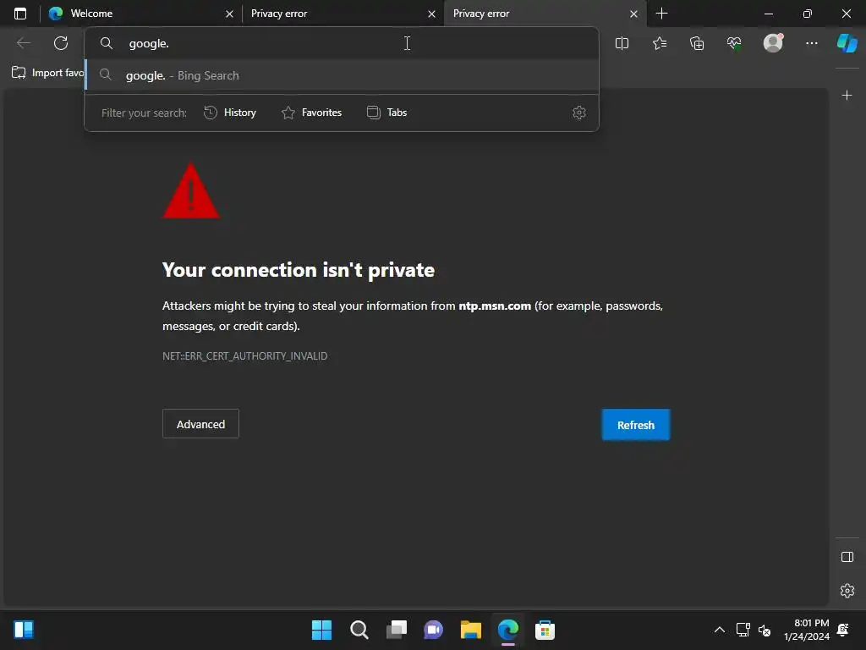Open Widgets icon on taskbar
Image resolution: width=866 pixels, height=650 pixels.
pos(24,630)
